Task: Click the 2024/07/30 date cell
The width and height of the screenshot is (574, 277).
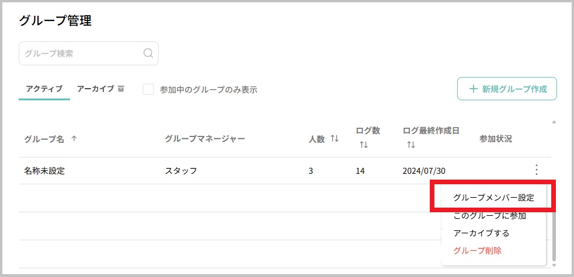Action: (424, 171)
